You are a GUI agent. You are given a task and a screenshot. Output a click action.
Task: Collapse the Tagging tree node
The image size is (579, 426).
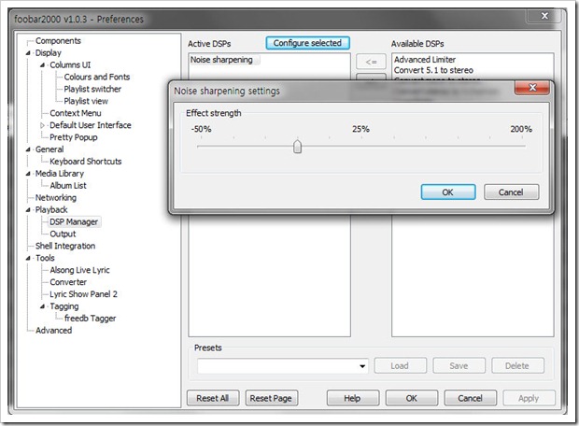coord(42,306)
